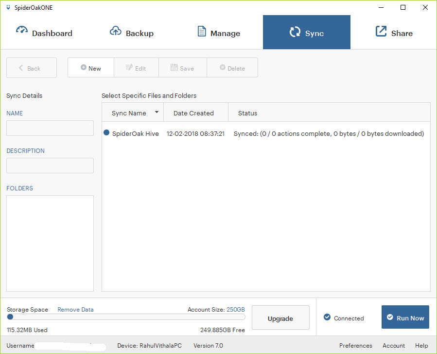Select the Sync tab

pyautogui.click(x=307, y=33)
